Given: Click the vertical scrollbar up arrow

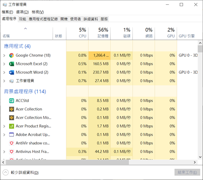Looking at the screenshot, I should 200,43.
